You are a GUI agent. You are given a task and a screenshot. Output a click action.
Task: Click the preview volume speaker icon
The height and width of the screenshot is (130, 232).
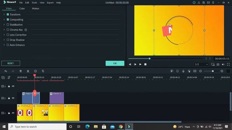tap(223, 64)
